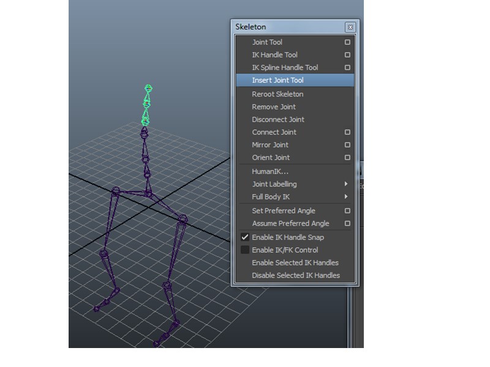Image resolution: width=490 pixels, height=367 pixels.
Task: Open Joint Tool option box
Action: [x=347, y=42]
